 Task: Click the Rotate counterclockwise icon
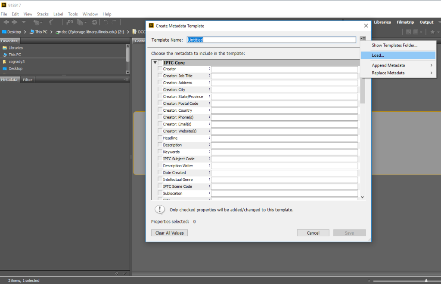106,22
